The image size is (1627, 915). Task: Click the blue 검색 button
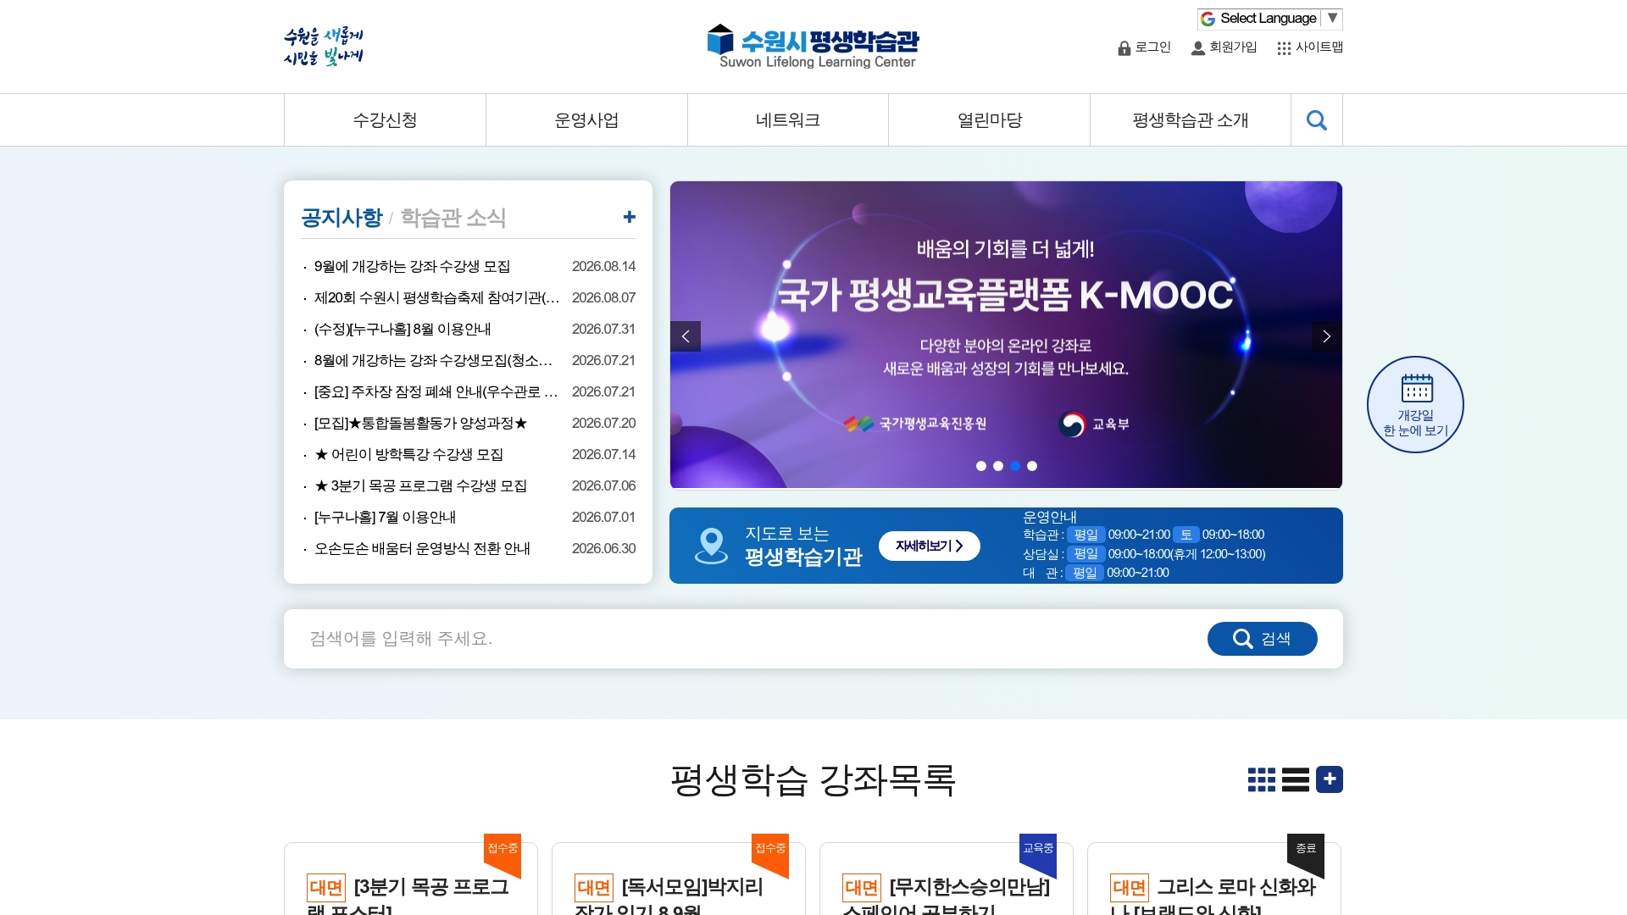click(1262, 639)
